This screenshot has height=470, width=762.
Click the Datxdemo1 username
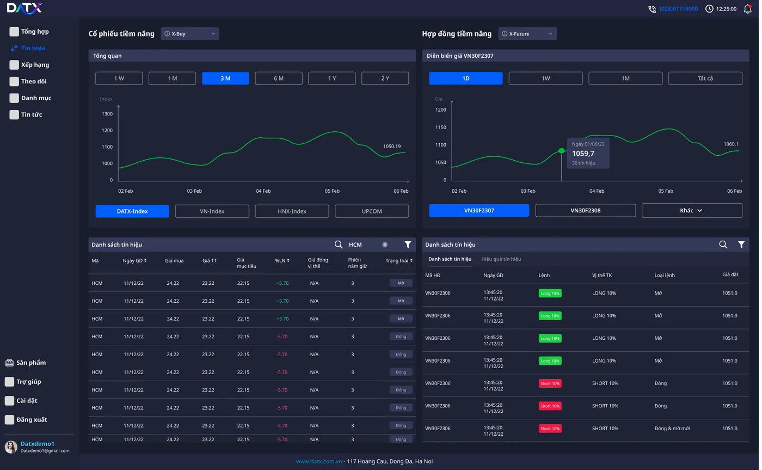pos(38,444)
